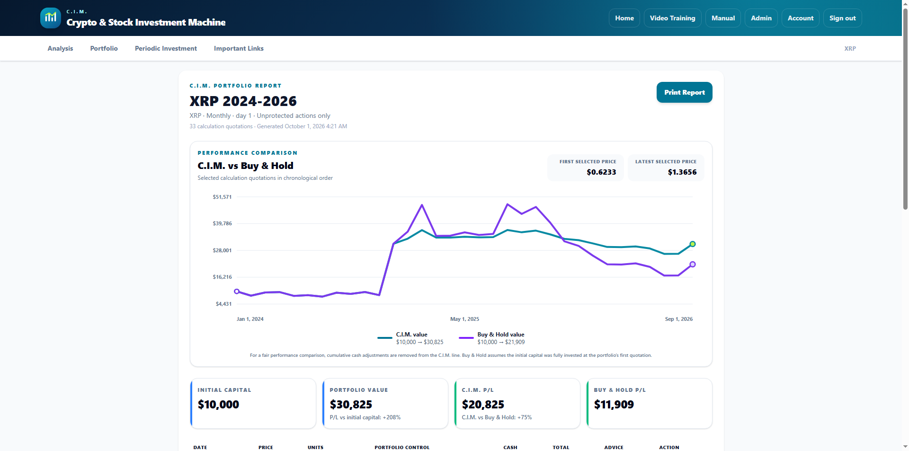Click the Sep 1, 2026 x-axis label
Viewport: 909px width, 451px height.
point(678,319)
